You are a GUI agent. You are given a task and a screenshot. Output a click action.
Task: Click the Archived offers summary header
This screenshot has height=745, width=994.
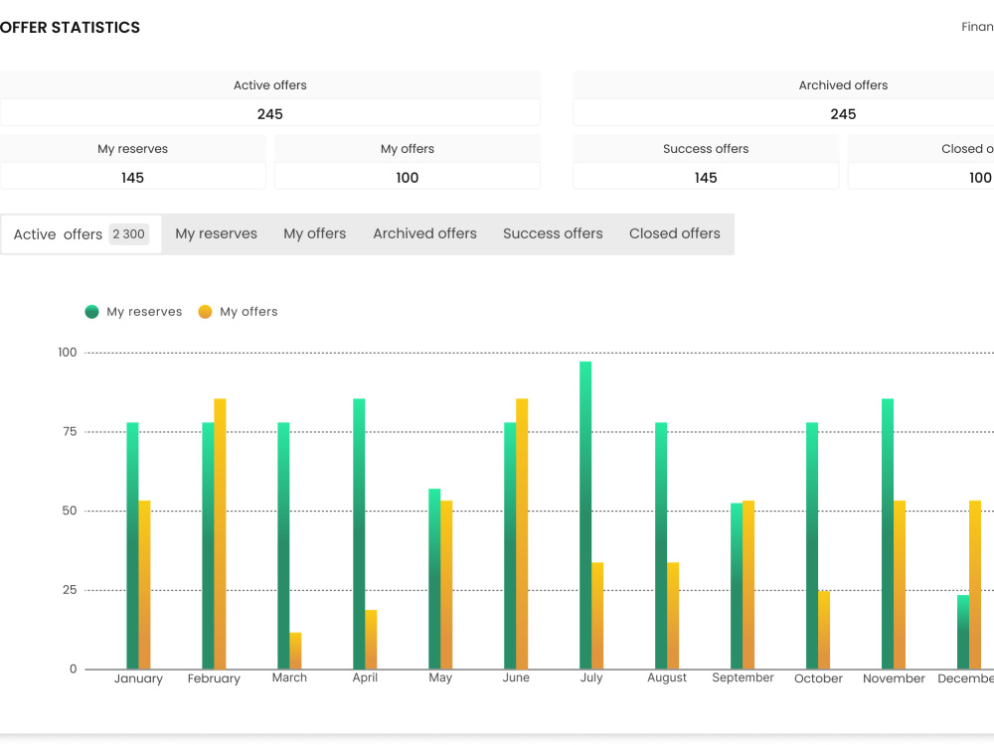[x=843, y=84]
